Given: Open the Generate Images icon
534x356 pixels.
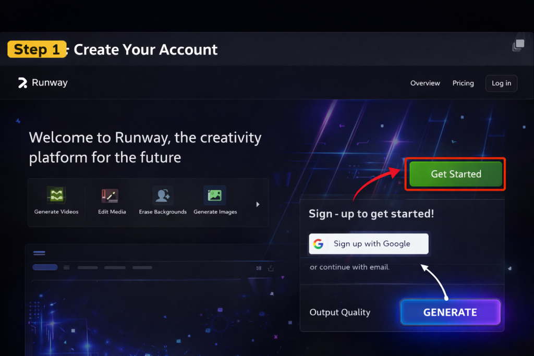Looking at the screenshot, I should [215, 195].
